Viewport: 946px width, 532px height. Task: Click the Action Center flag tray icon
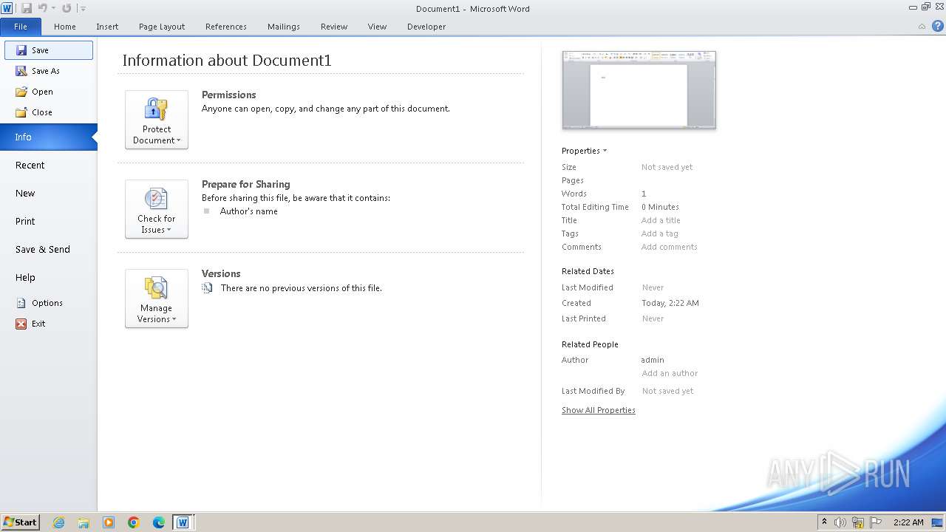coord(877,522)
